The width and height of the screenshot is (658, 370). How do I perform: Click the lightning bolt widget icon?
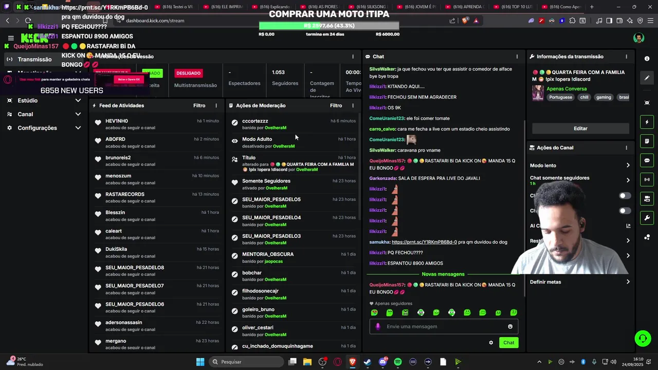point(647,122)
